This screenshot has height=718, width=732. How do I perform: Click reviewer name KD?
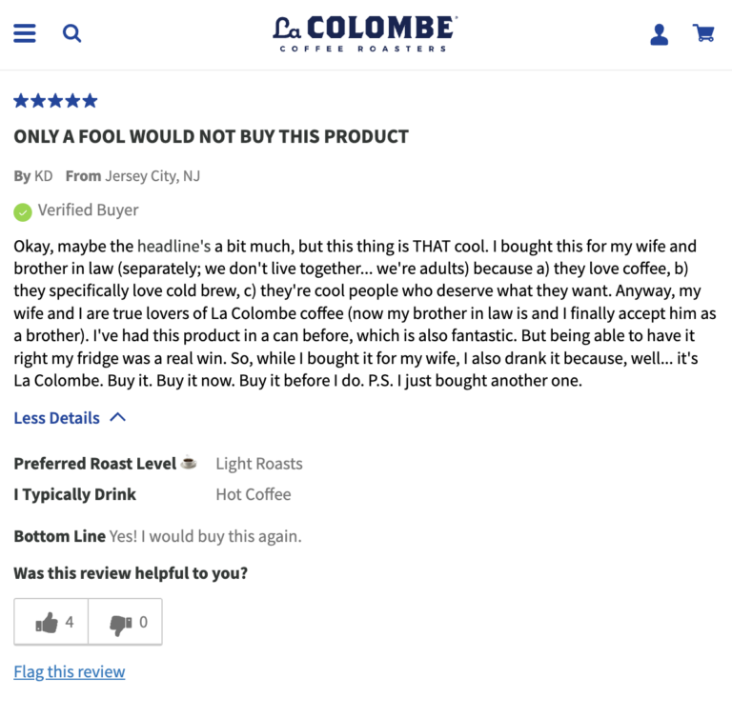(44, 176)
